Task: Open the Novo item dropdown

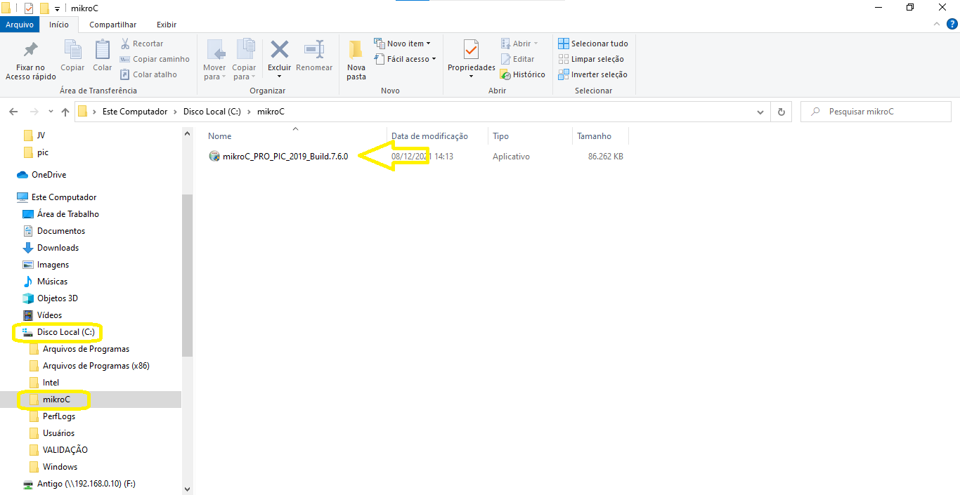Action: (403, 44)
